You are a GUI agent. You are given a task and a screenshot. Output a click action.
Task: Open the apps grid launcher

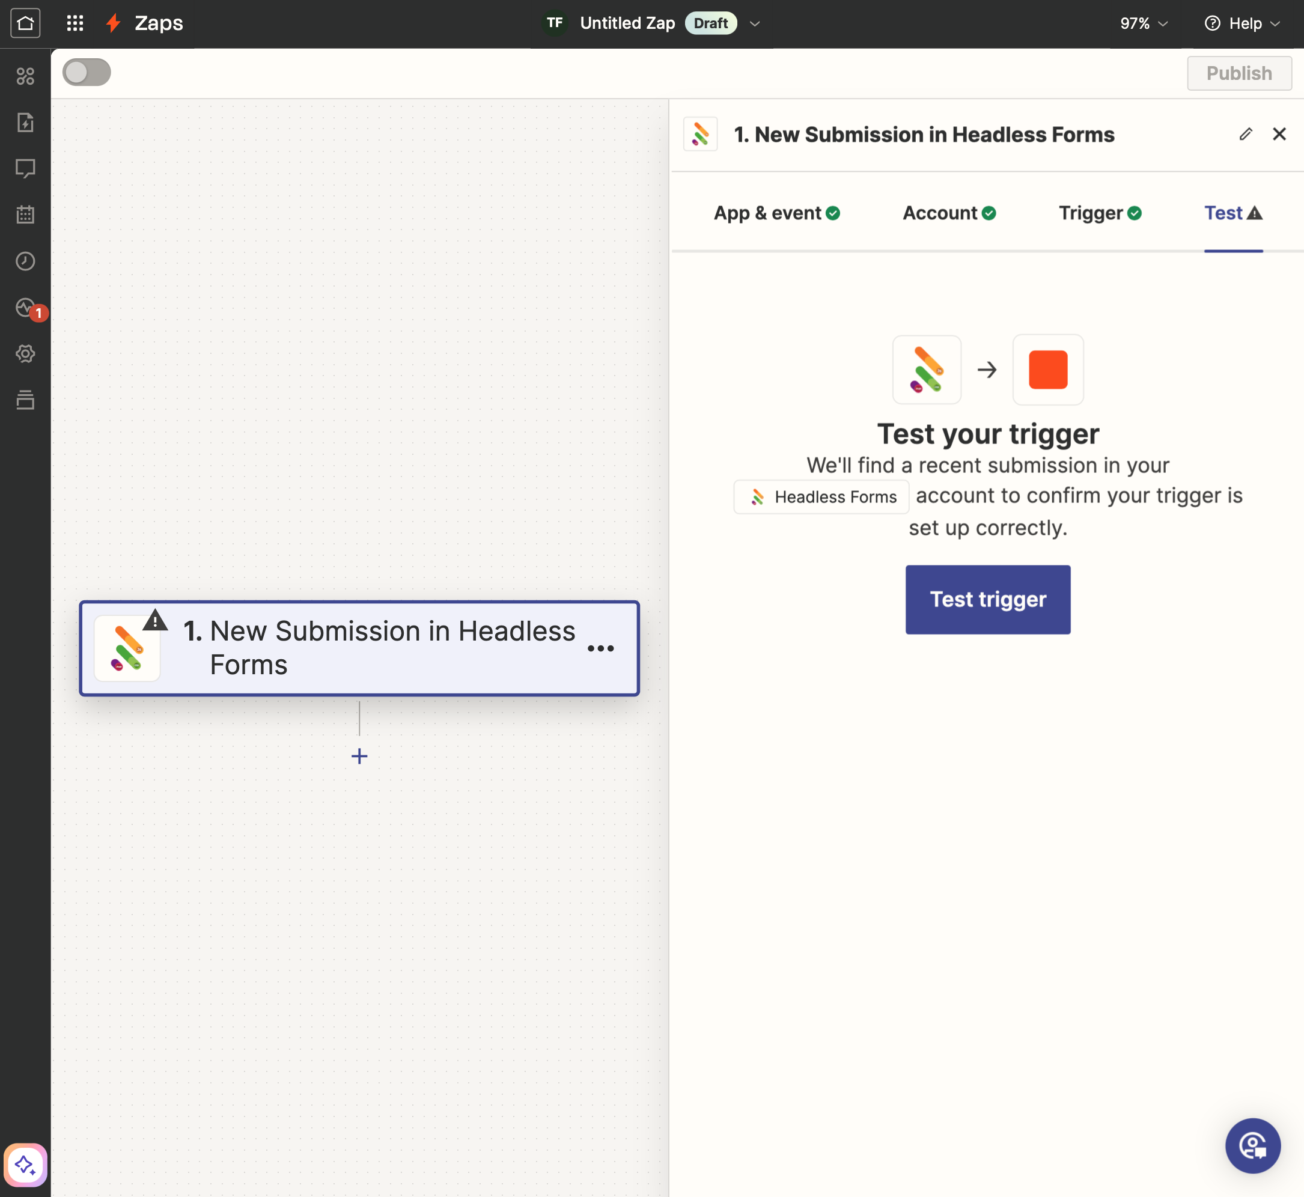tap(75, 23)
